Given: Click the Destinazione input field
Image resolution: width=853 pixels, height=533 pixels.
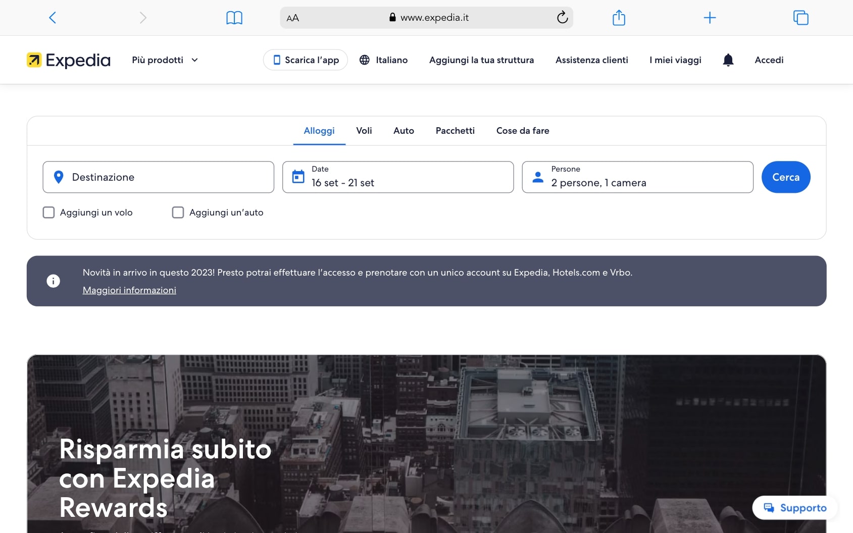Looking at the screenshot, I should (x=159, y=177).
